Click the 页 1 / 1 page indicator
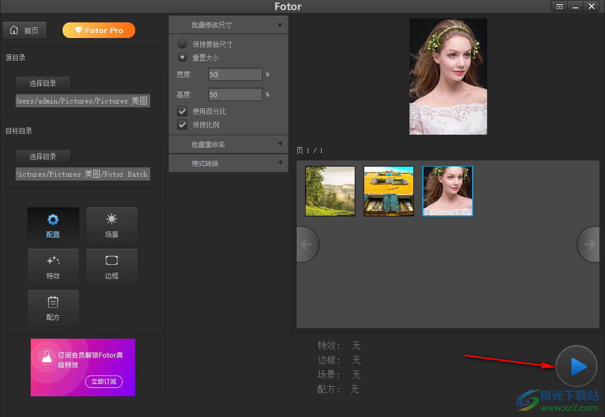This screenshot has width=605, height=417. 309,150
